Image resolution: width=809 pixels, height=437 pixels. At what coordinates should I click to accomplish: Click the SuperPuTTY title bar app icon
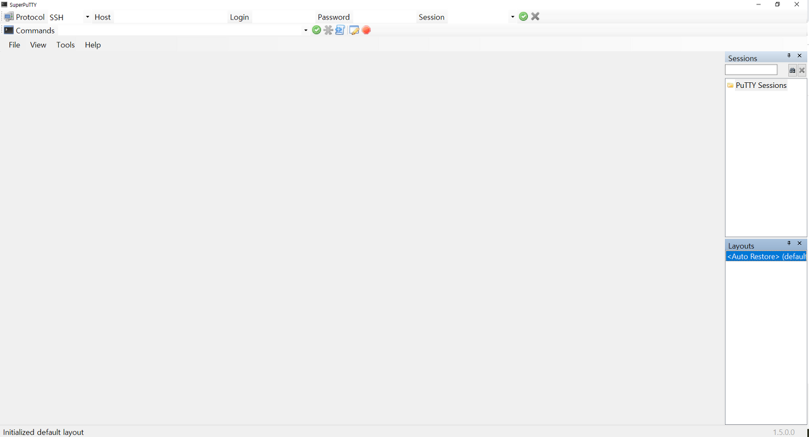tap(4, 4)
